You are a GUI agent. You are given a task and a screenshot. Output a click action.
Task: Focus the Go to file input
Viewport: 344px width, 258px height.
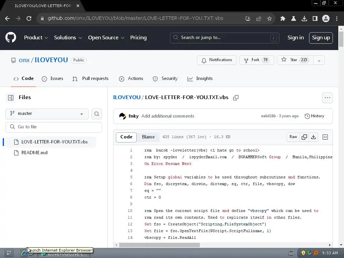coord(54,127)
